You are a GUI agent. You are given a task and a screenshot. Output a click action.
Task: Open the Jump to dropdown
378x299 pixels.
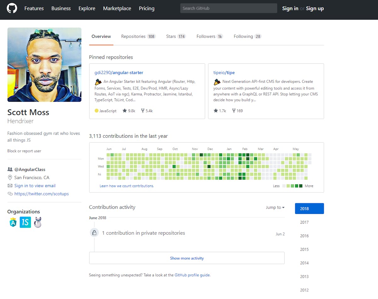point(274,207)
